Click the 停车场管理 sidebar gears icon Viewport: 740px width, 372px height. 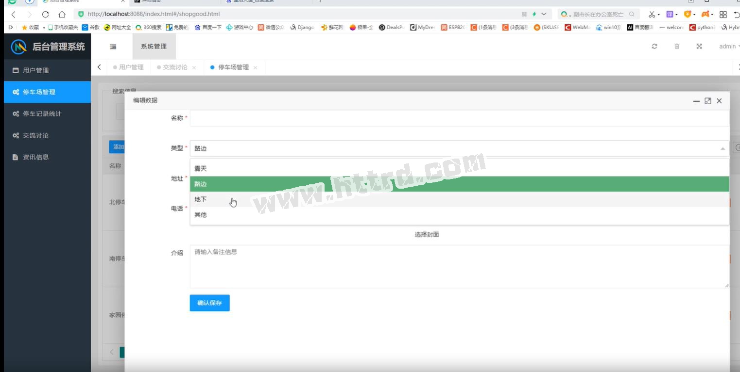click(16, 92)
